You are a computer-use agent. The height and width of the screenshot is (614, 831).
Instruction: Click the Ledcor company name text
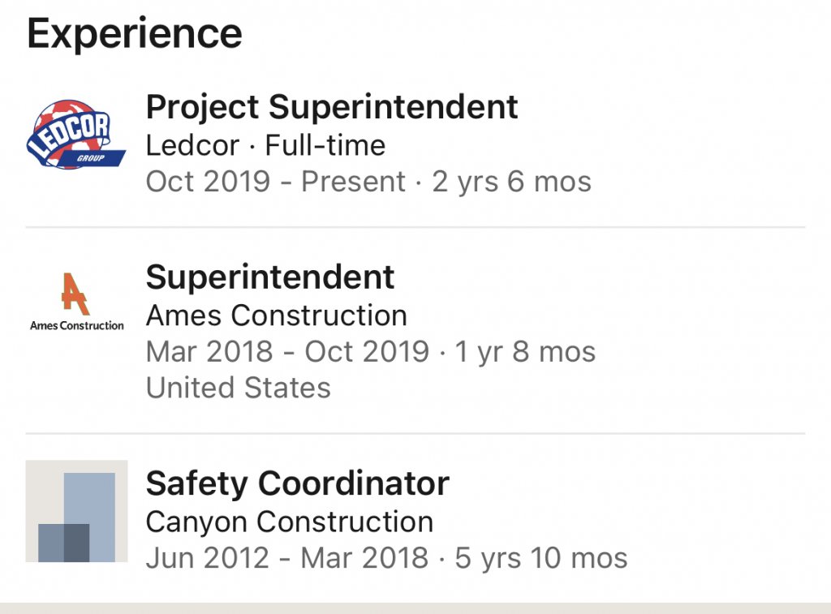pyautogui.click(x=192, y=146)
